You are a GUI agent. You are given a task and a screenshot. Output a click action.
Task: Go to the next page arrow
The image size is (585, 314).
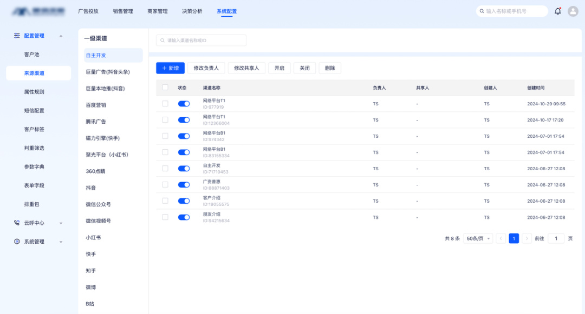pos(526,238)
